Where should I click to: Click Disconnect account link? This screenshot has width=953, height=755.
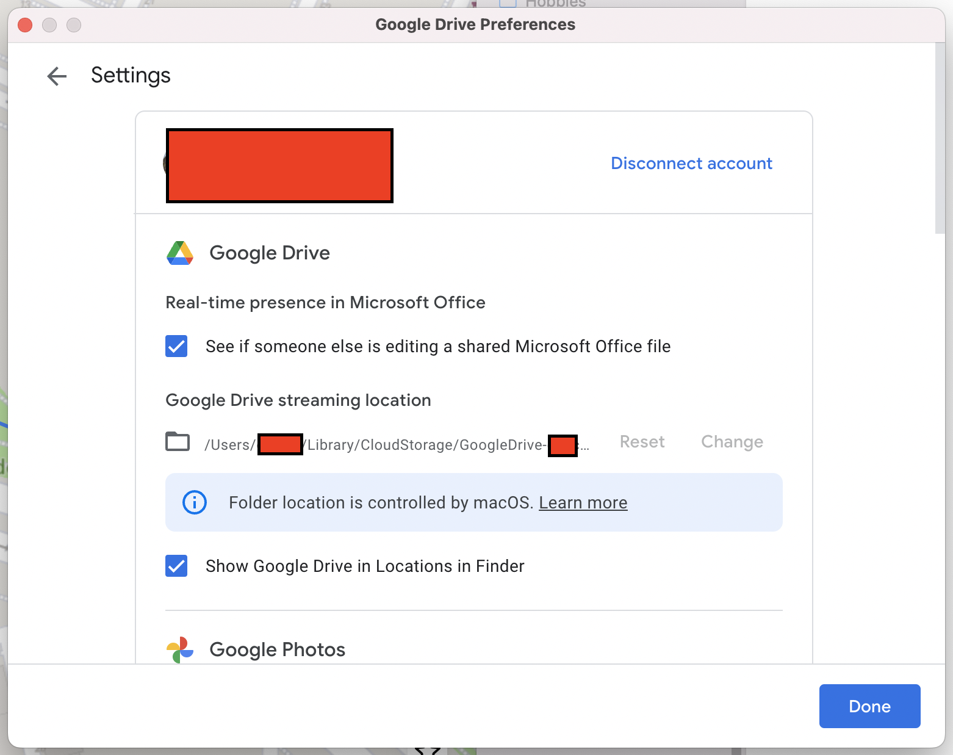coord(691,164)
